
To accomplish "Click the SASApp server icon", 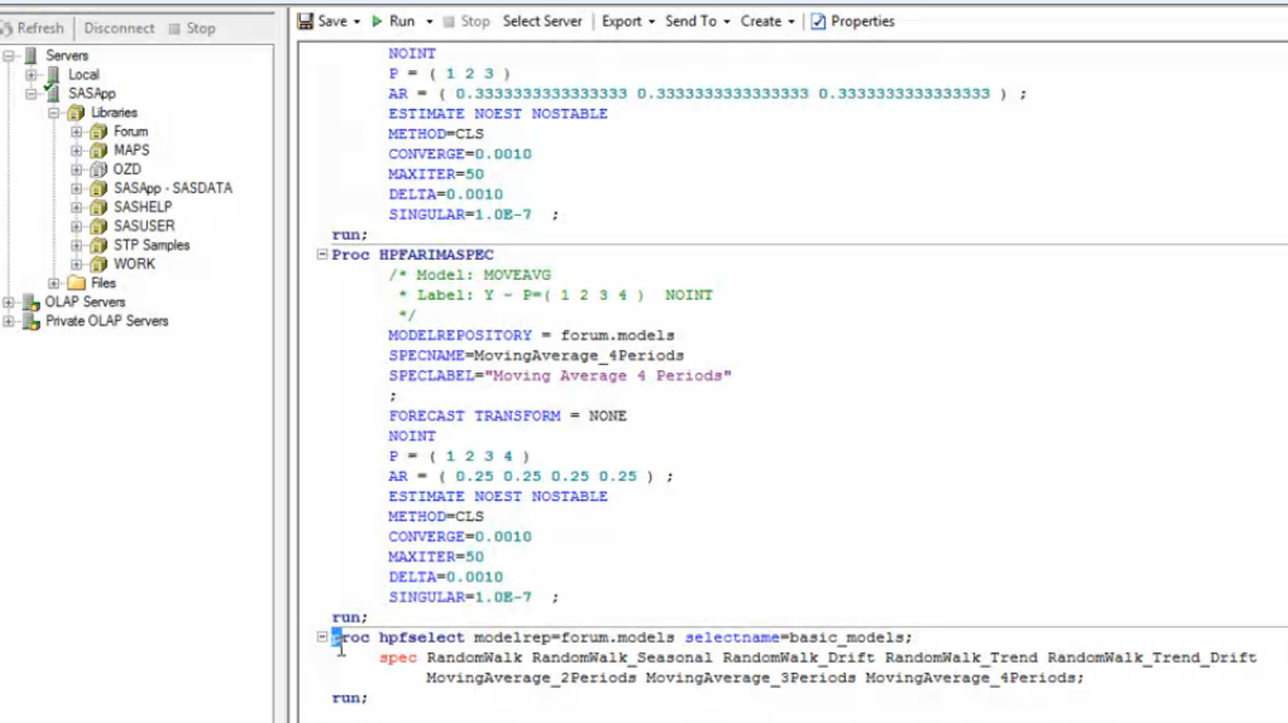I will pos(53,93).
